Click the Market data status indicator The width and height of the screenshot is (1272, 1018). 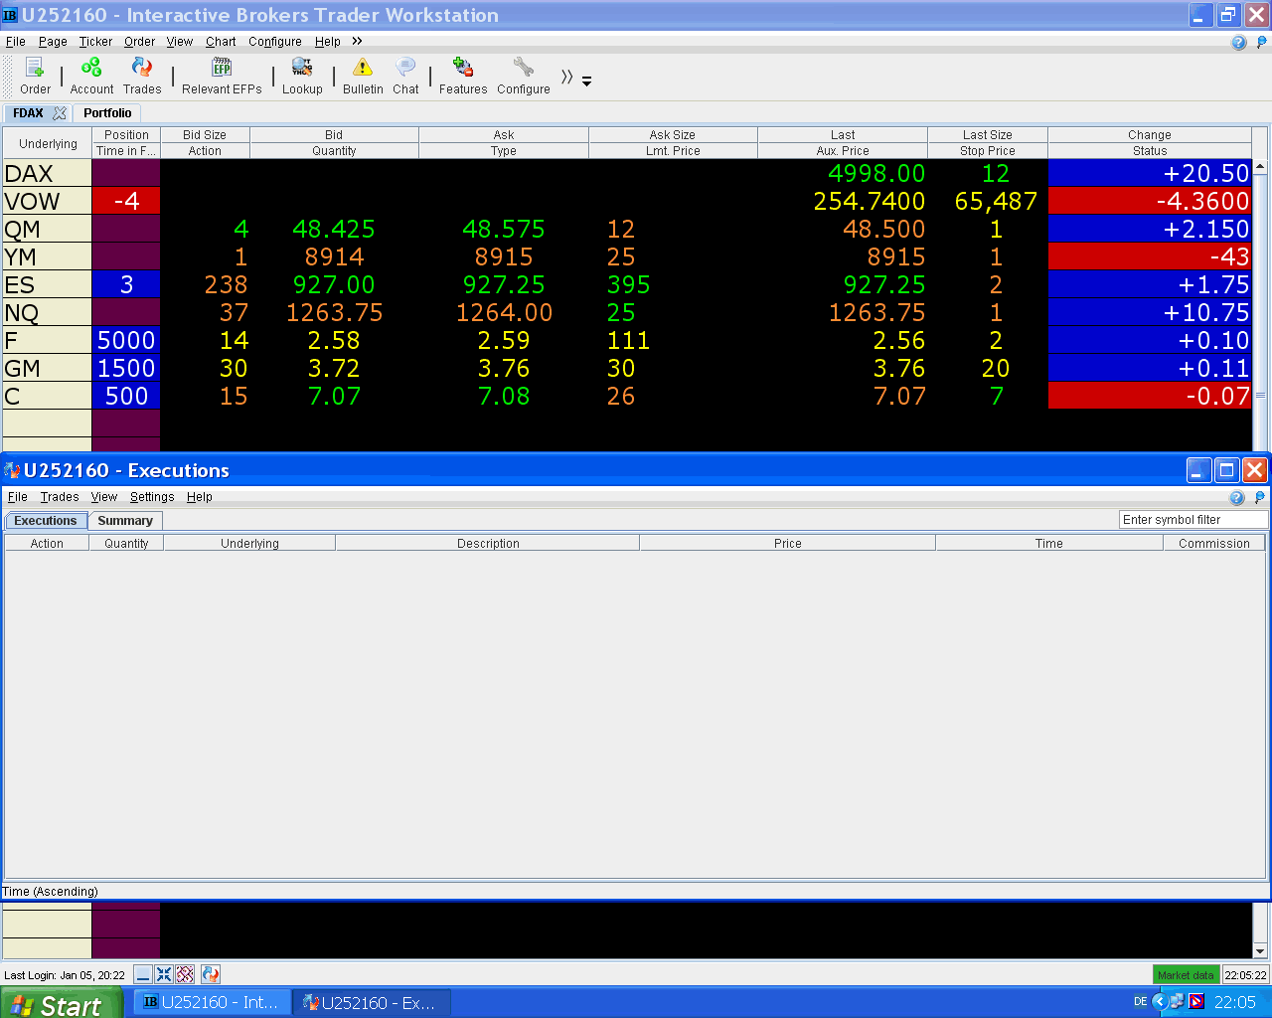(1186, 975)
